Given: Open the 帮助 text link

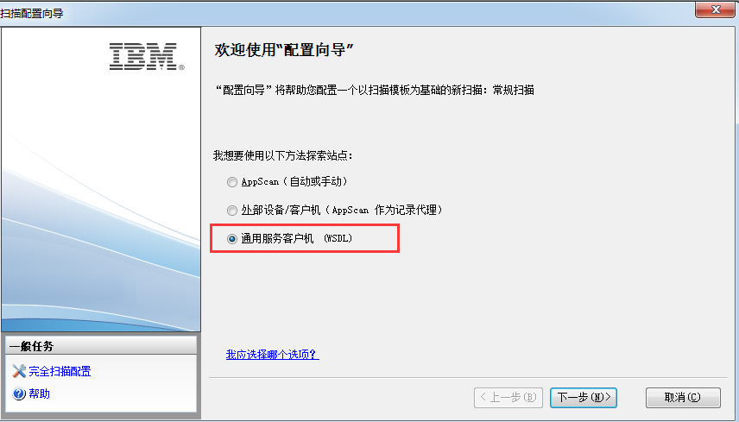Looking at the screenshot, I should click(39, 394).
